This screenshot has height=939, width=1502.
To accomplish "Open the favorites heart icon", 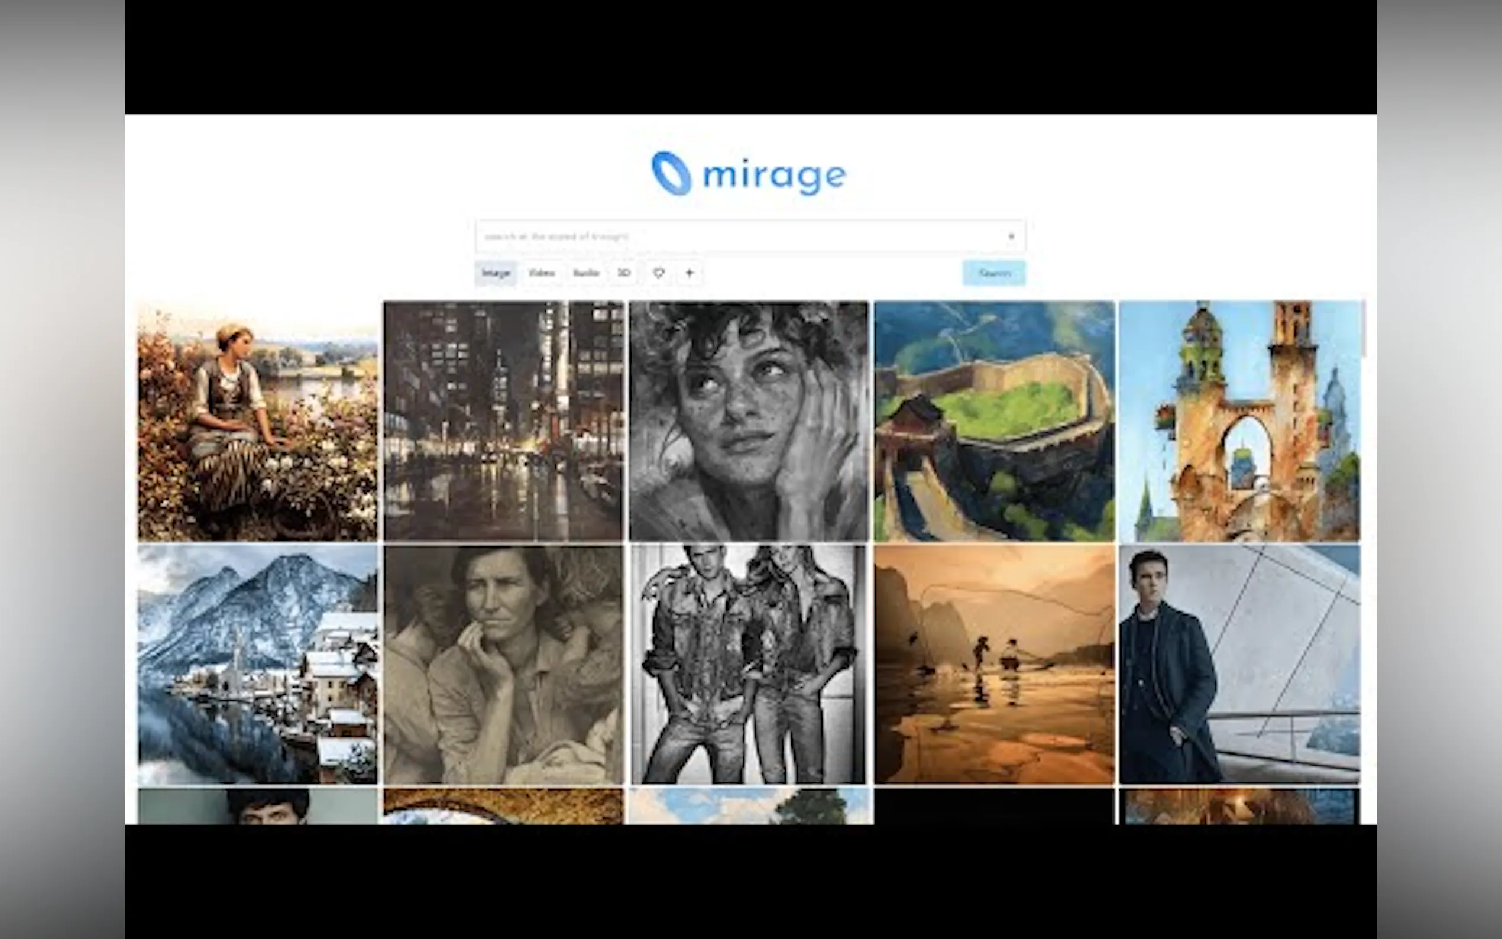I will tap(659, 273).
